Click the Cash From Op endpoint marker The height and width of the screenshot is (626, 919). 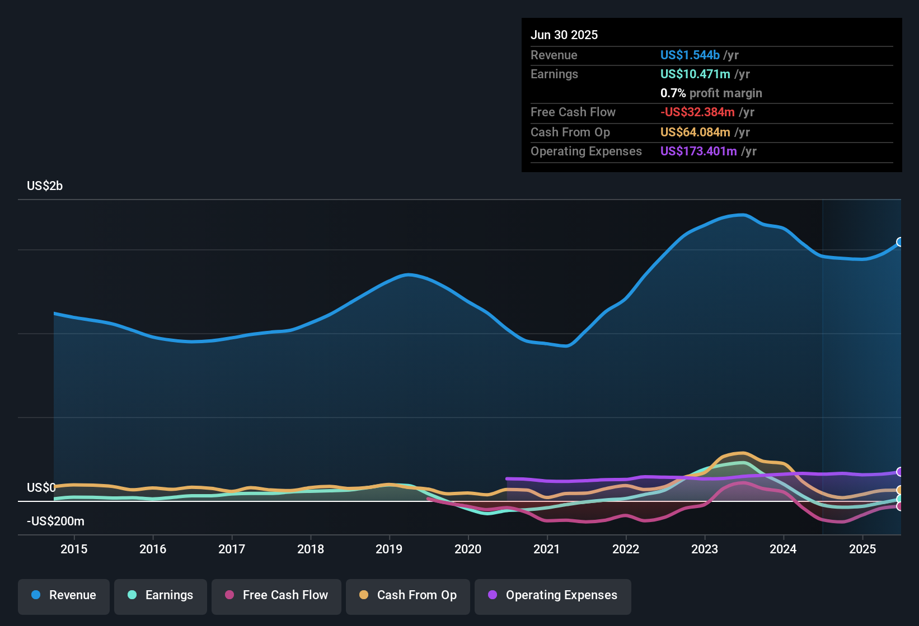click(x=900, y=490)
